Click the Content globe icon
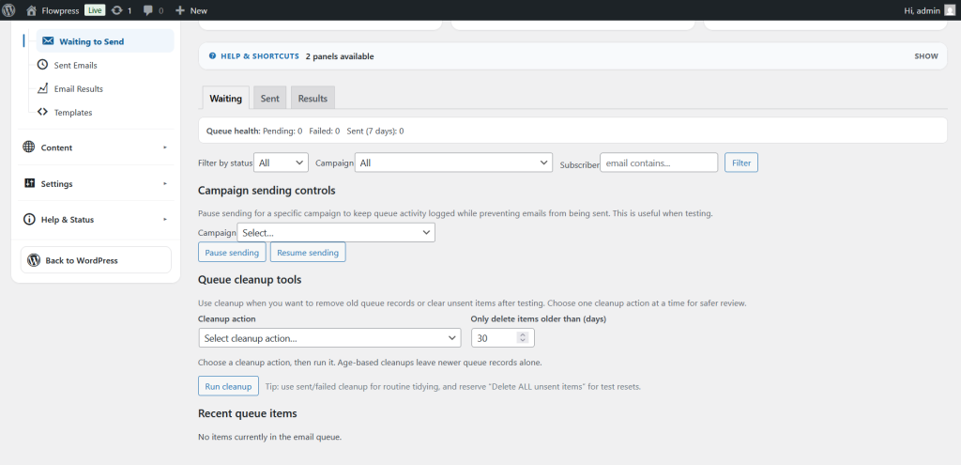The width and height of the screenshot is (961, 465). point(29,147)
